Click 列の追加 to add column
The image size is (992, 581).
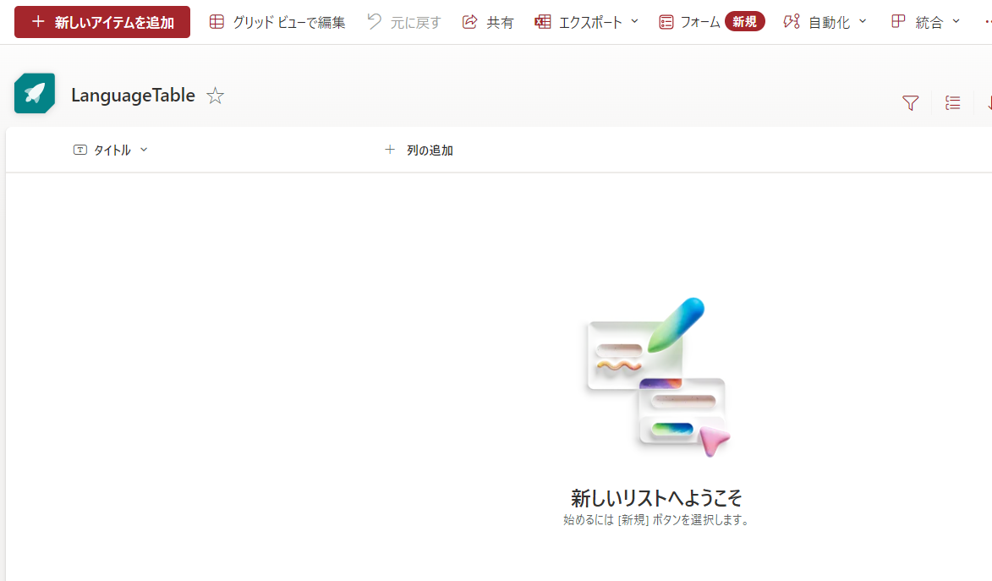[419, 150]
